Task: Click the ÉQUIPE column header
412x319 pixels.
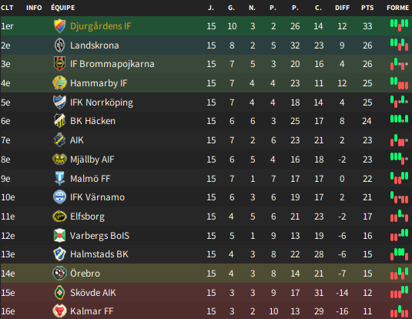Action: (63, 8)
